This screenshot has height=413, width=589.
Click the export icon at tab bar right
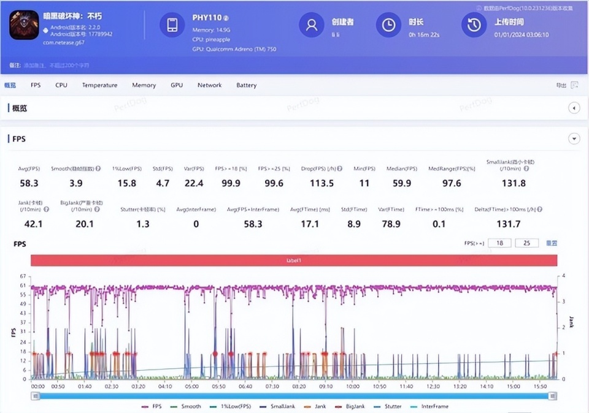tap(574, 85)
